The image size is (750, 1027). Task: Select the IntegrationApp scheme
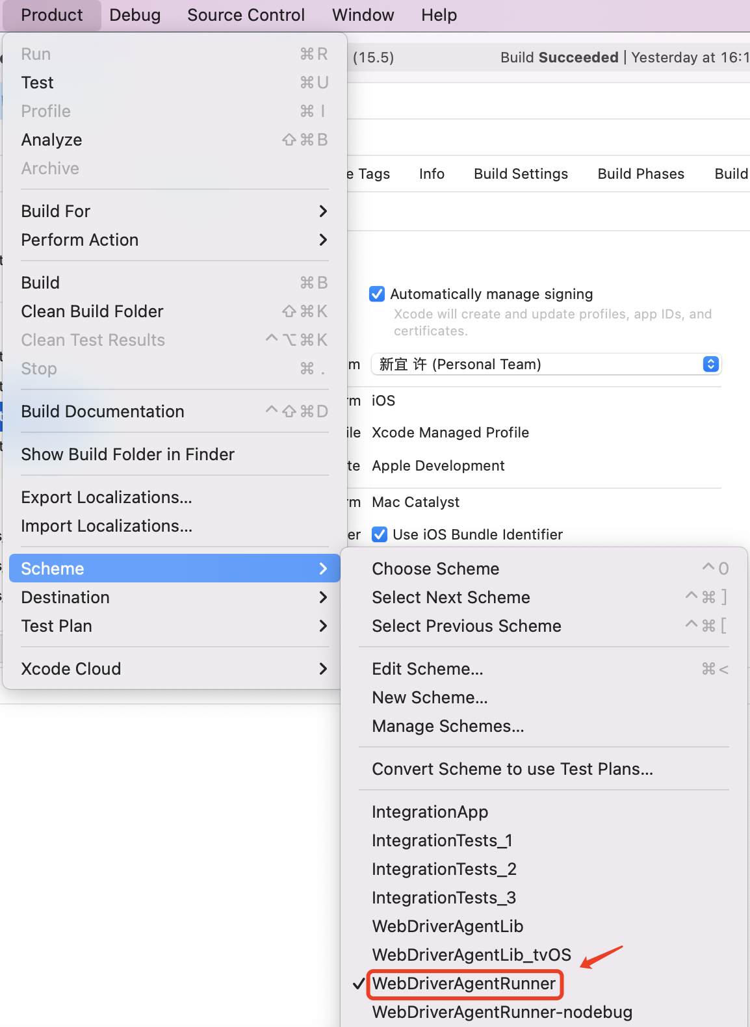[544, 812]
